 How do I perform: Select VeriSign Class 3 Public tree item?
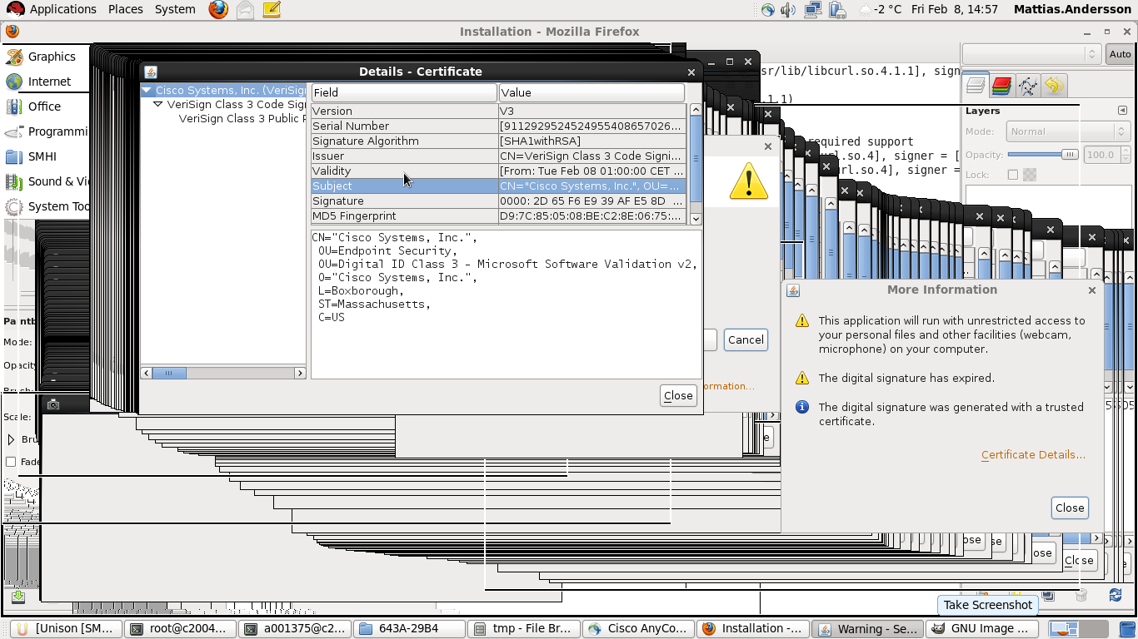pos(242,119)
